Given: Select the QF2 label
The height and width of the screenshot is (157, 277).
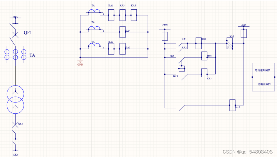Looking at the screenshot, I should tap(20, 124).
